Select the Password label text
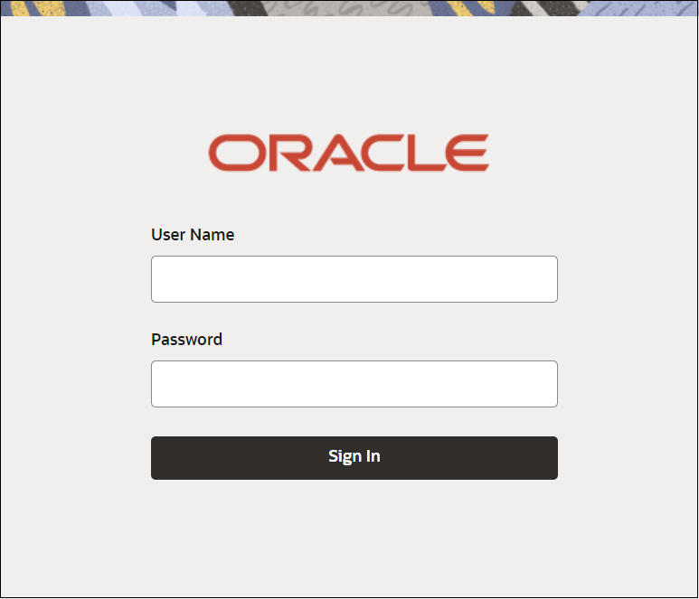Viewport: 699px width, 599px height. [x=186, y=340]
